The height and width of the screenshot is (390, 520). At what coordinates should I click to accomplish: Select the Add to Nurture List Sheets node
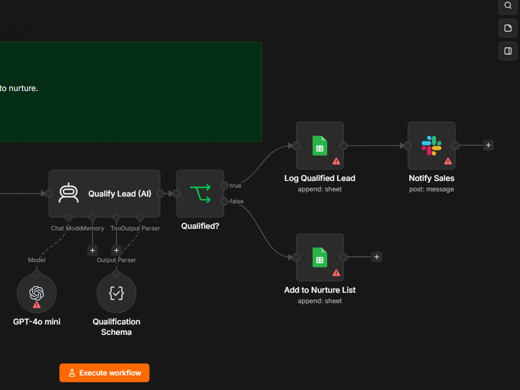[x=320, y=257]
